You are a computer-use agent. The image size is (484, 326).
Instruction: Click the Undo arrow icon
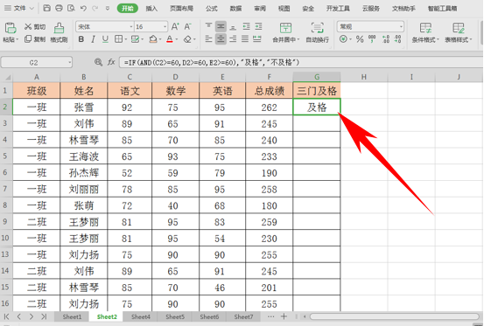tap(83, 9)
